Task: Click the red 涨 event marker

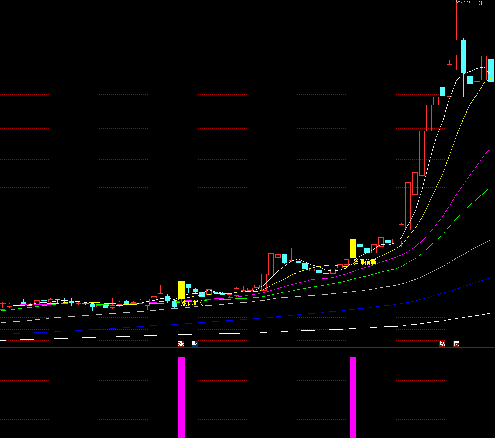Action: pyautogui.click(x=181, y=344)
